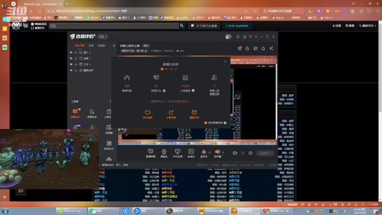
Task: Hide the 全屏 1 layer
Action: click(x=71, y=58)
